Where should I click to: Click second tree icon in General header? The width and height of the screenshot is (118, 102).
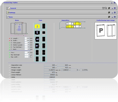pos(106,8)
